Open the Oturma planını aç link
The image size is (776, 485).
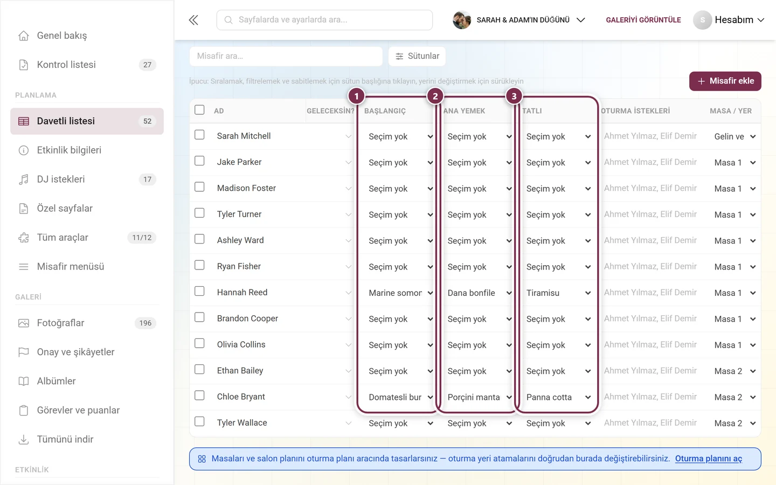[x=709, y=459]
